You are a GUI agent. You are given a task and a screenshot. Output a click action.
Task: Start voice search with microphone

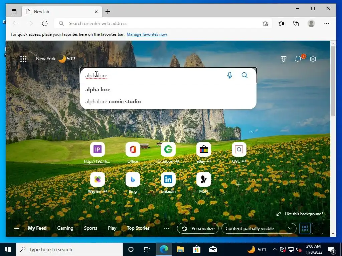pos(230,75)
